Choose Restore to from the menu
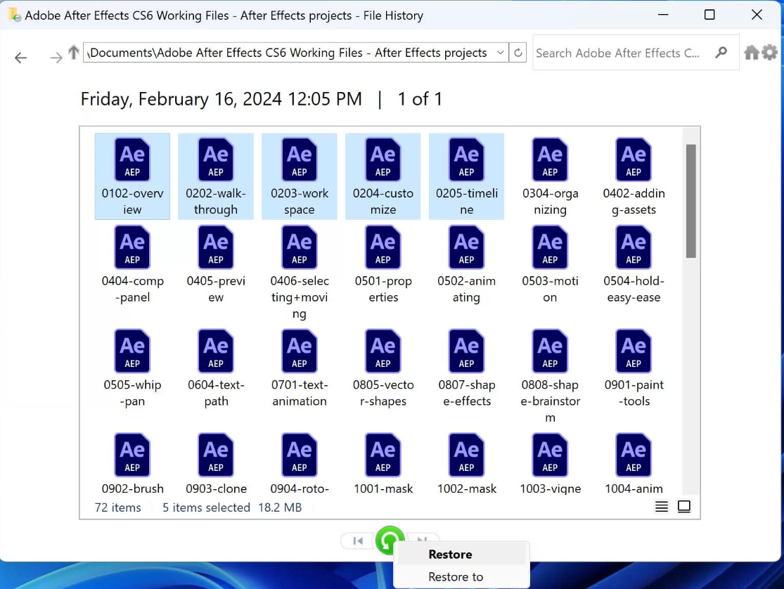 [461, 576]
